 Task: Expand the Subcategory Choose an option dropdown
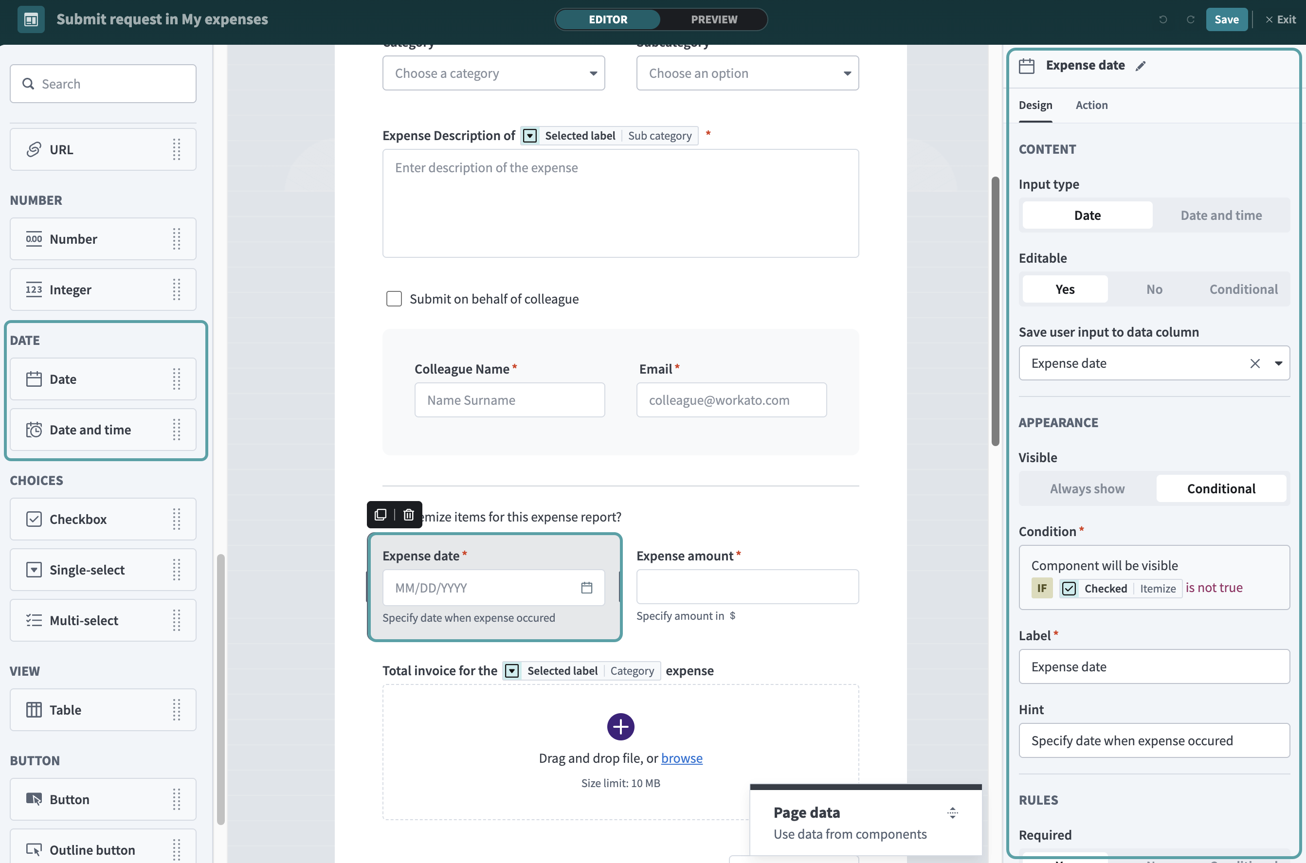[747, 73]
